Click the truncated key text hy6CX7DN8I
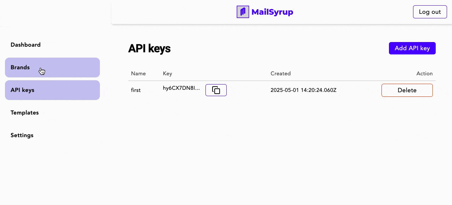 pos(181,88)
